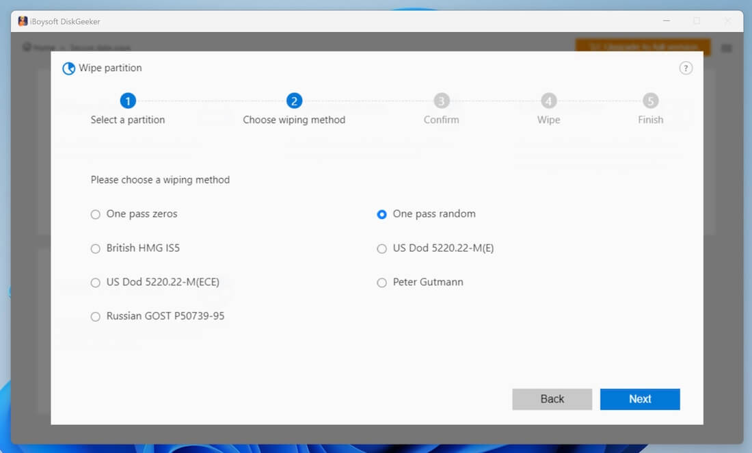
Task: Click the 'Confirm' step label
Action: (x=441, y=120)
